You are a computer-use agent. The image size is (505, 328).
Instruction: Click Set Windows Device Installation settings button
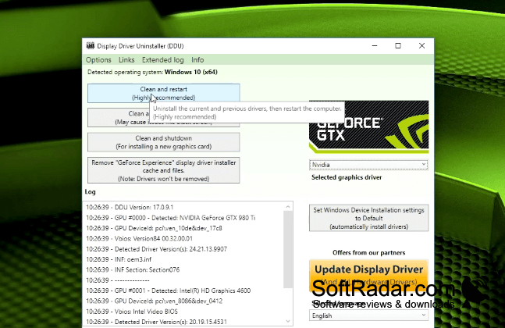click(368, 218)
